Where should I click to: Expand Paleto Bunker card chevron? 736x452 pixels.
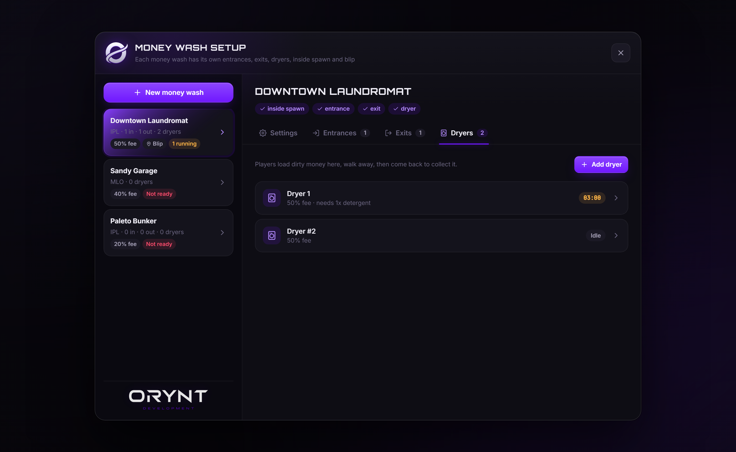222,233
